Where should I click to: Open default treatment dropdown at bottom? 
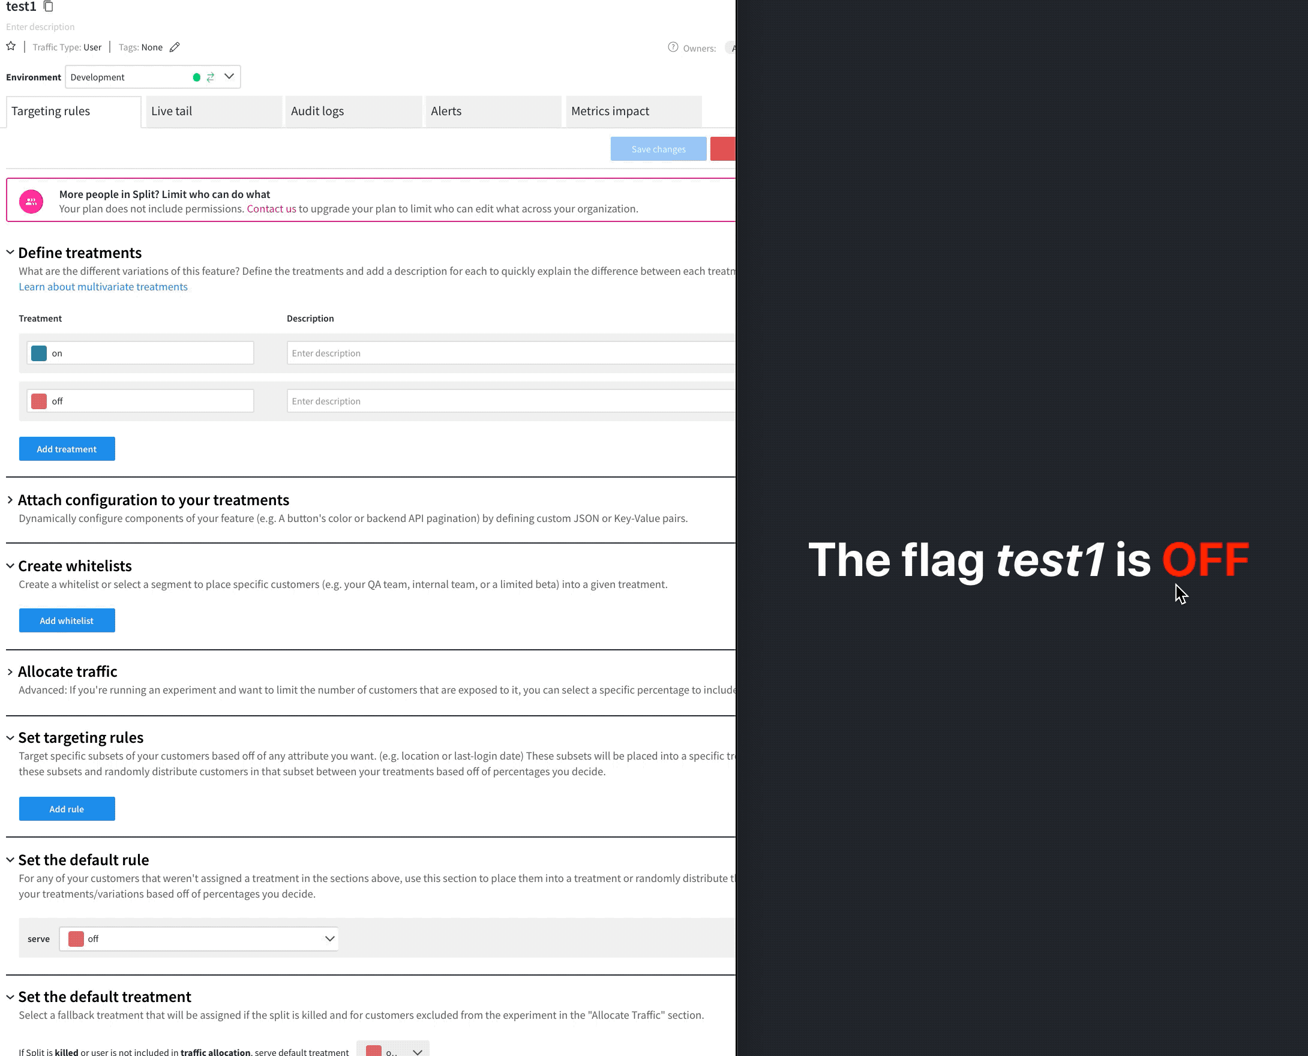[394, 1051]
